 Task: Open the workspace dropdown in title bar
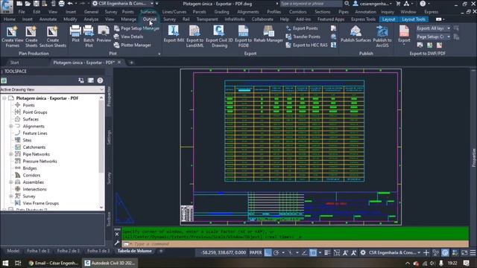(122, 3)
